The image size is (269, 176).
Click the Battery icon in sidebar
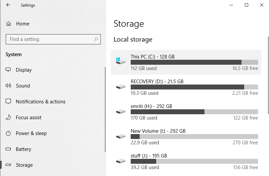point(9,149)
